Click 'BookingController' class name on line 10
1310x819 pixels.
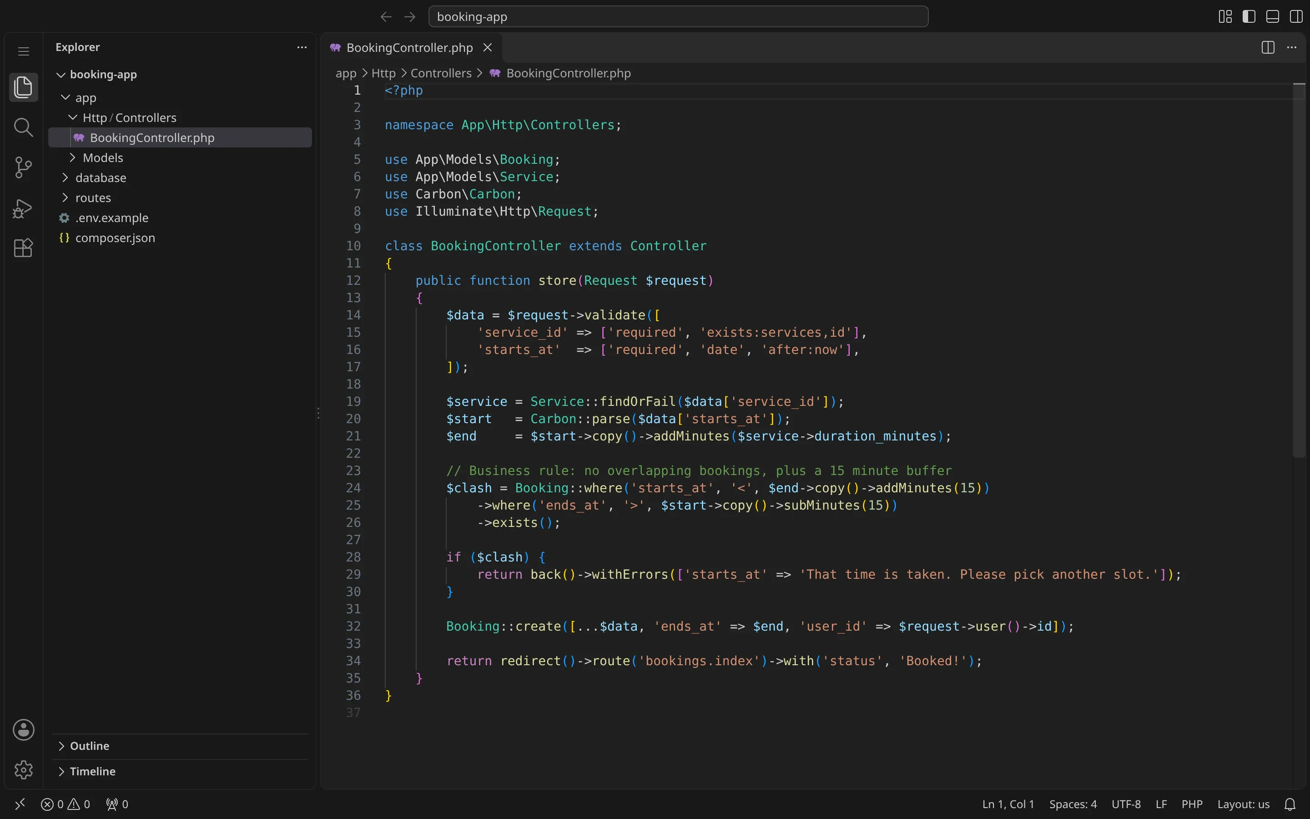pyautogui.click(x=496, y=246)
